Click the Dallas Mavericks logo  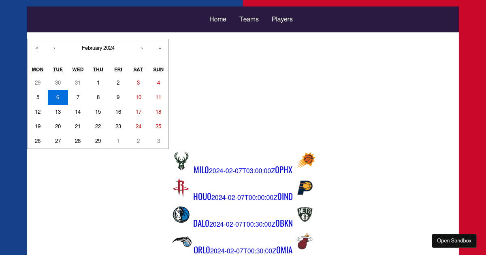point(181,215)
